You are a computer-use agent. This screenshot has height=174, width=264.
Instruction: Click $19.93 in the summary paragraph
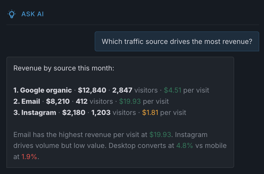click(160, 135)
